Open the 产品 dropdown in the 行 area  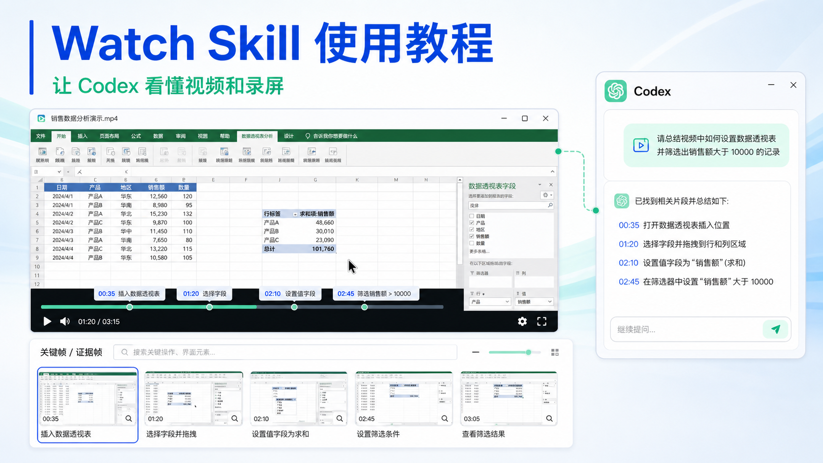click(507, 302)
